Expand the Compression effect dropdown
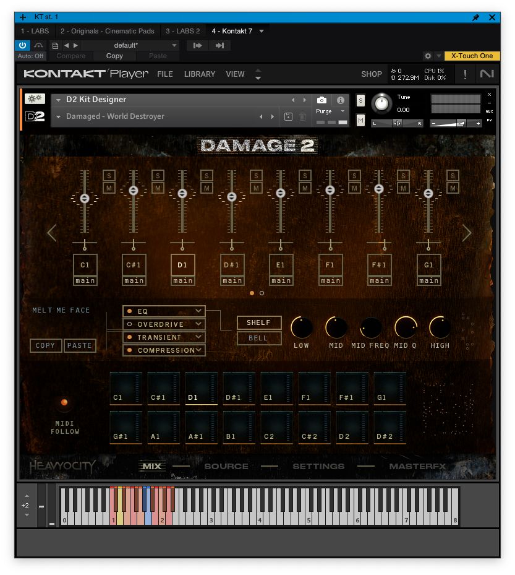Image resolution: width=515 pixels, height=575 pixels. coord(198,350)
